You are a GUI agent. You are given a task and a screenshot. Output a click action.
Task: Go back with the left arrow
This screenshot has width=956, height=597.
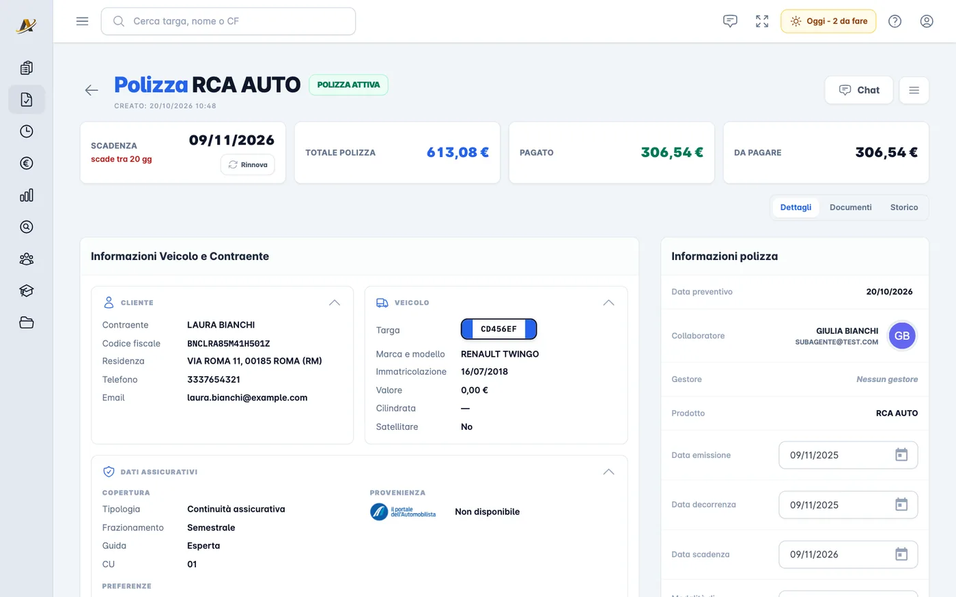click(92, 90)
